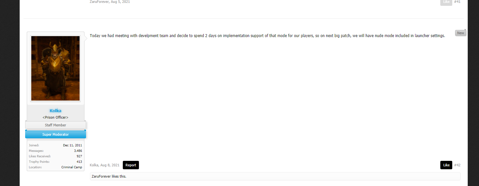View Kolka's 927 likes received
Screen dimensions: 479x186
pos(79,156)
